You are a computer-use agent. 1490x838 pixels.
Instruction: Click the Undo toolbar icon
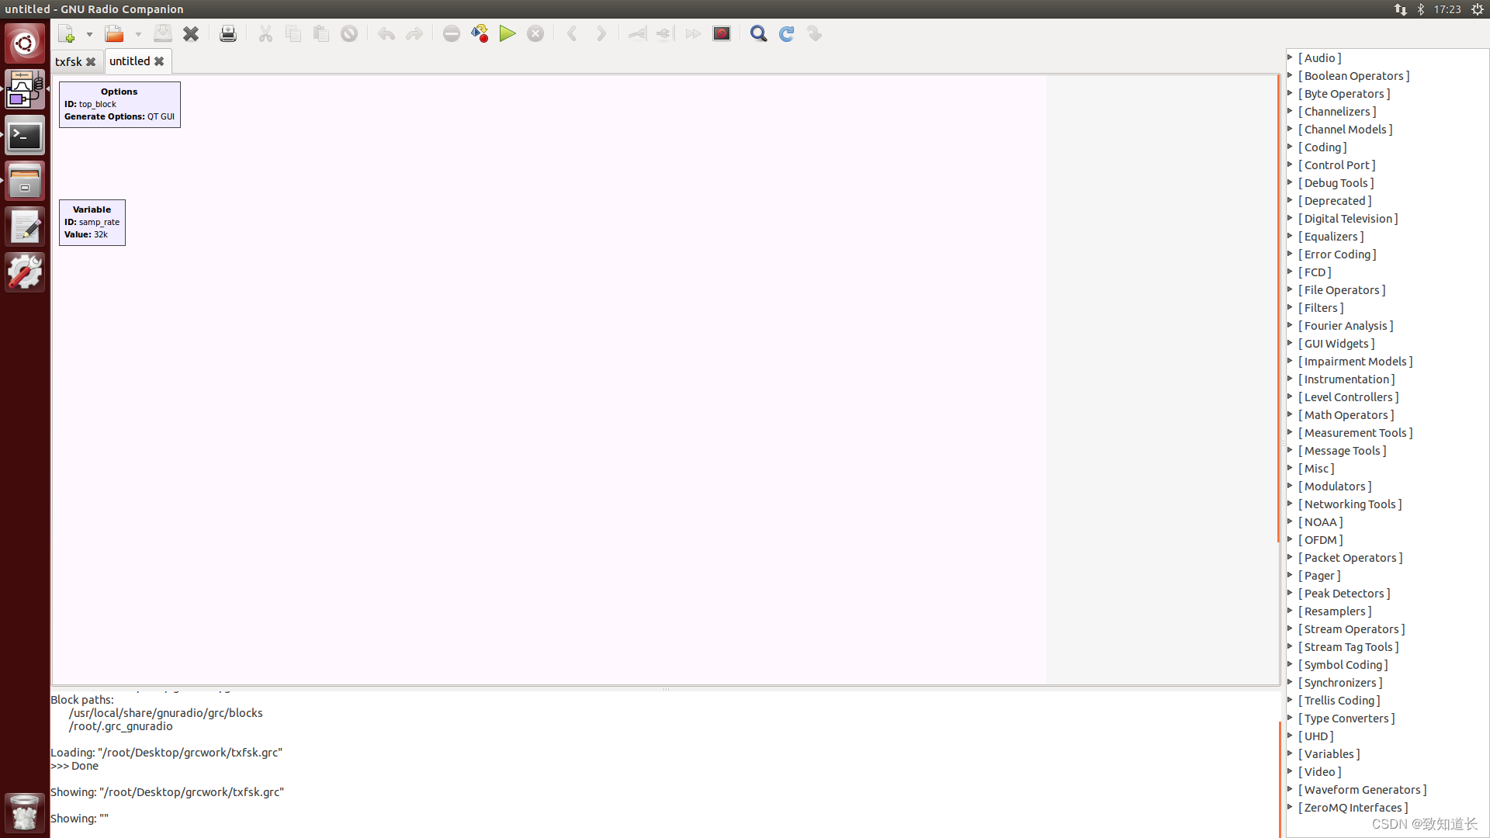[x=386, y=33]
